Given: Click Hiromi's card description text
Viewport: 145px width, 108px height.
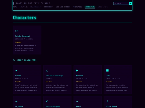Looking at the screenshot, I should coord(26,88).
